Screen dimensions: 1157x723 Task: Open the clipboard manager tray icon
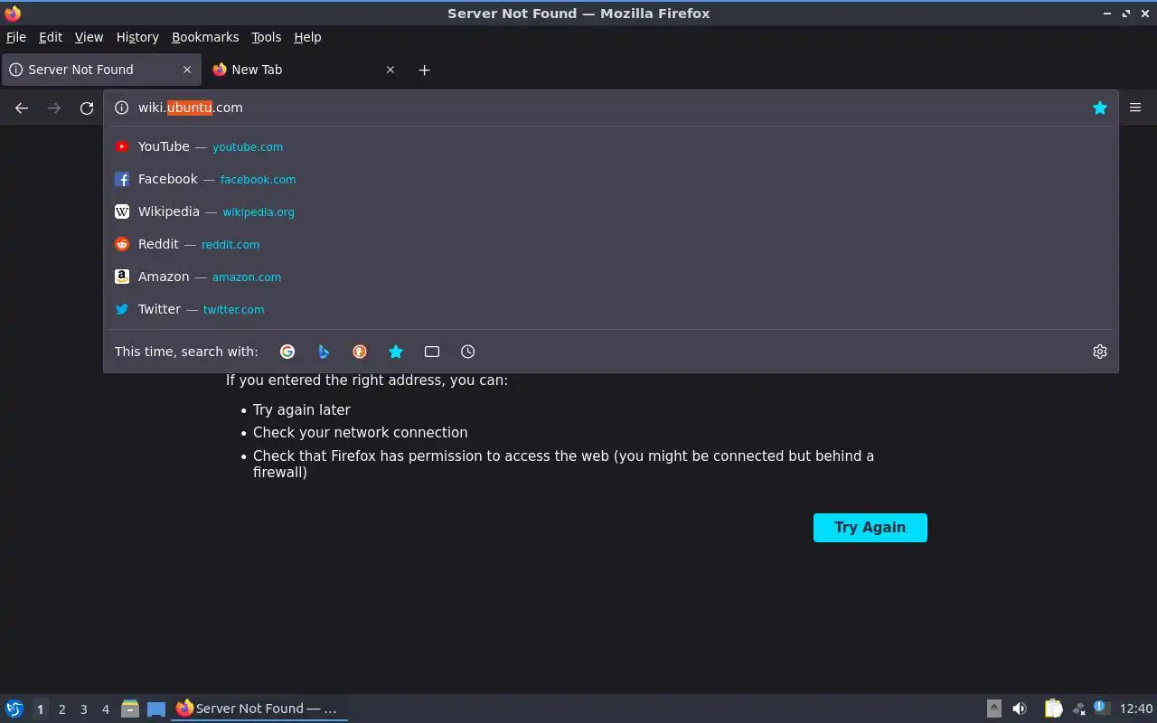pyautogui.click(x=1053, y=709)
